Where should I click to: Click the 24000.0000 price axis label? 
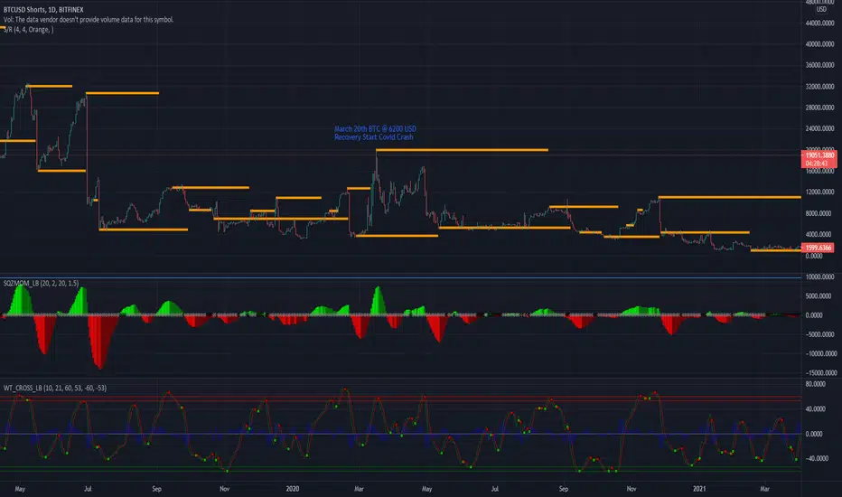[x=820, y=128]
